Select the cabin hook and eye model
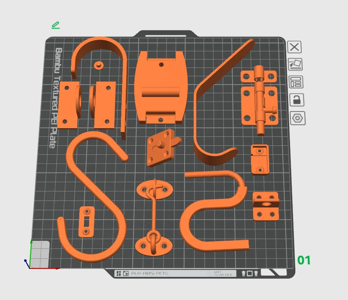The width and height of the screenshot is (348, 300). point(154,218)
